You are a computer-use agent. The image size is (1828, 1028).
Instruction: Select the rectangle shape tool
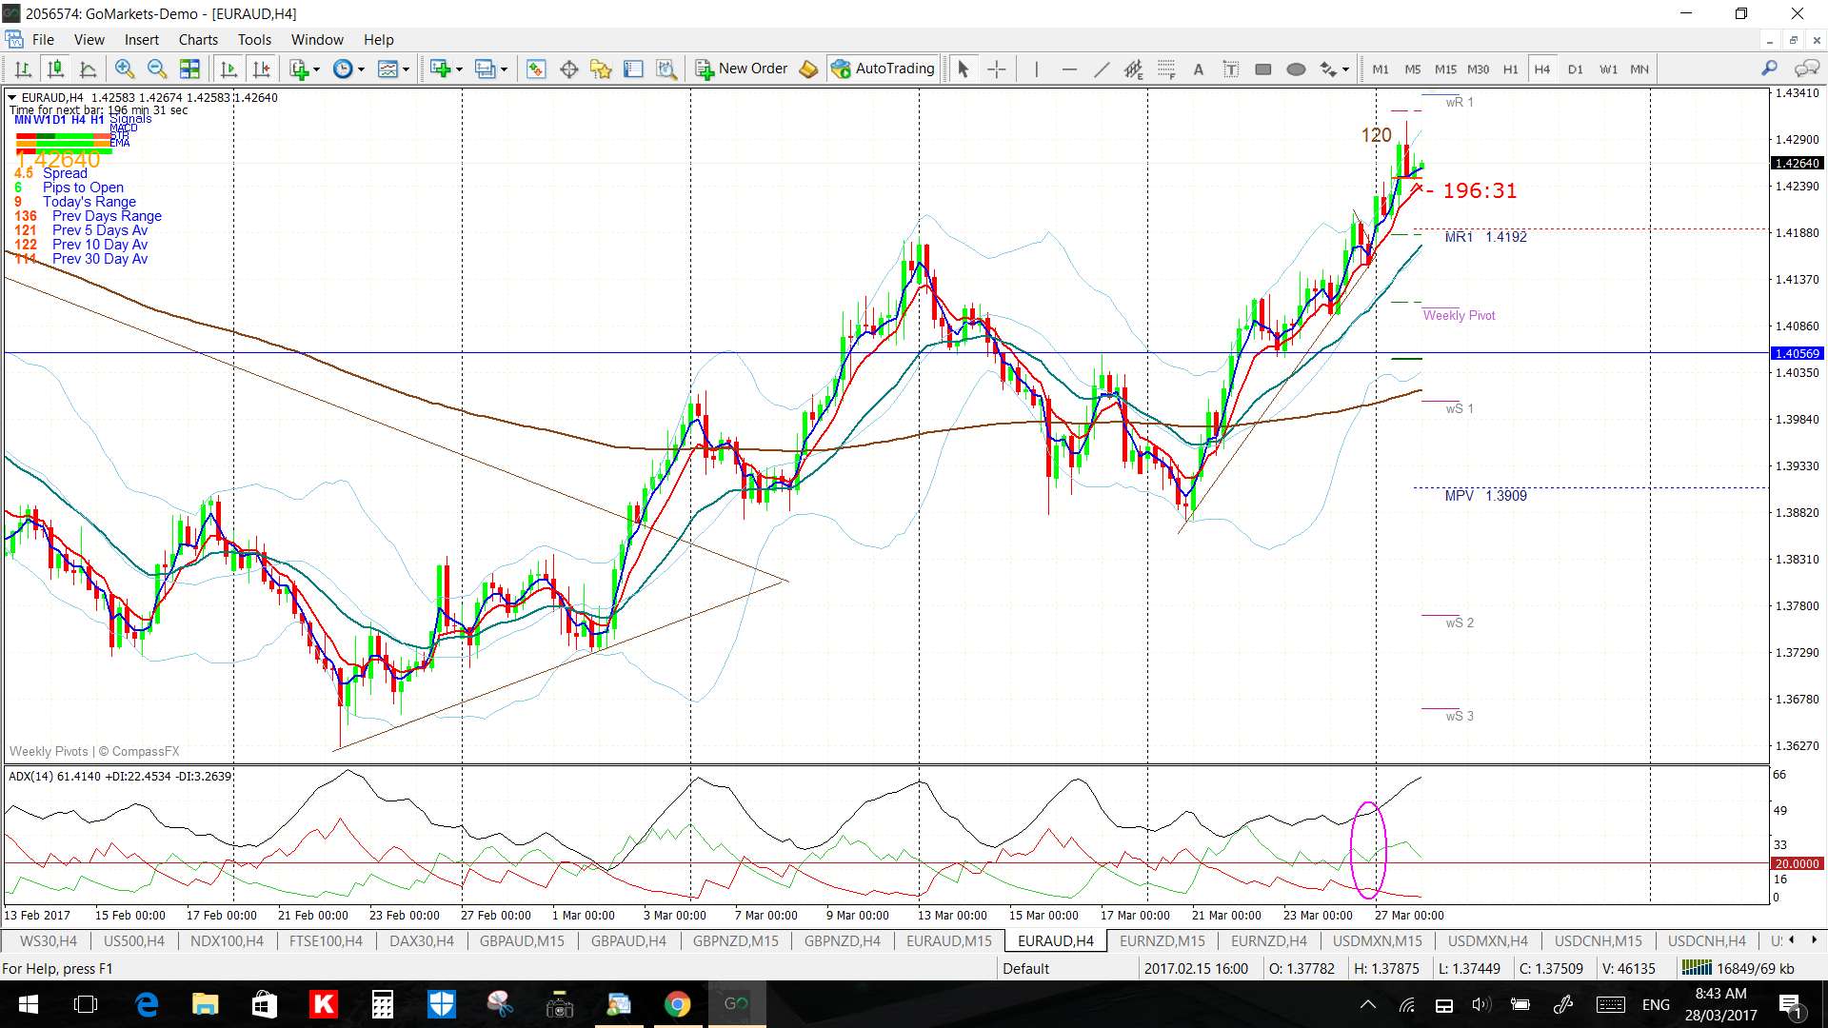click(1263, 69)
